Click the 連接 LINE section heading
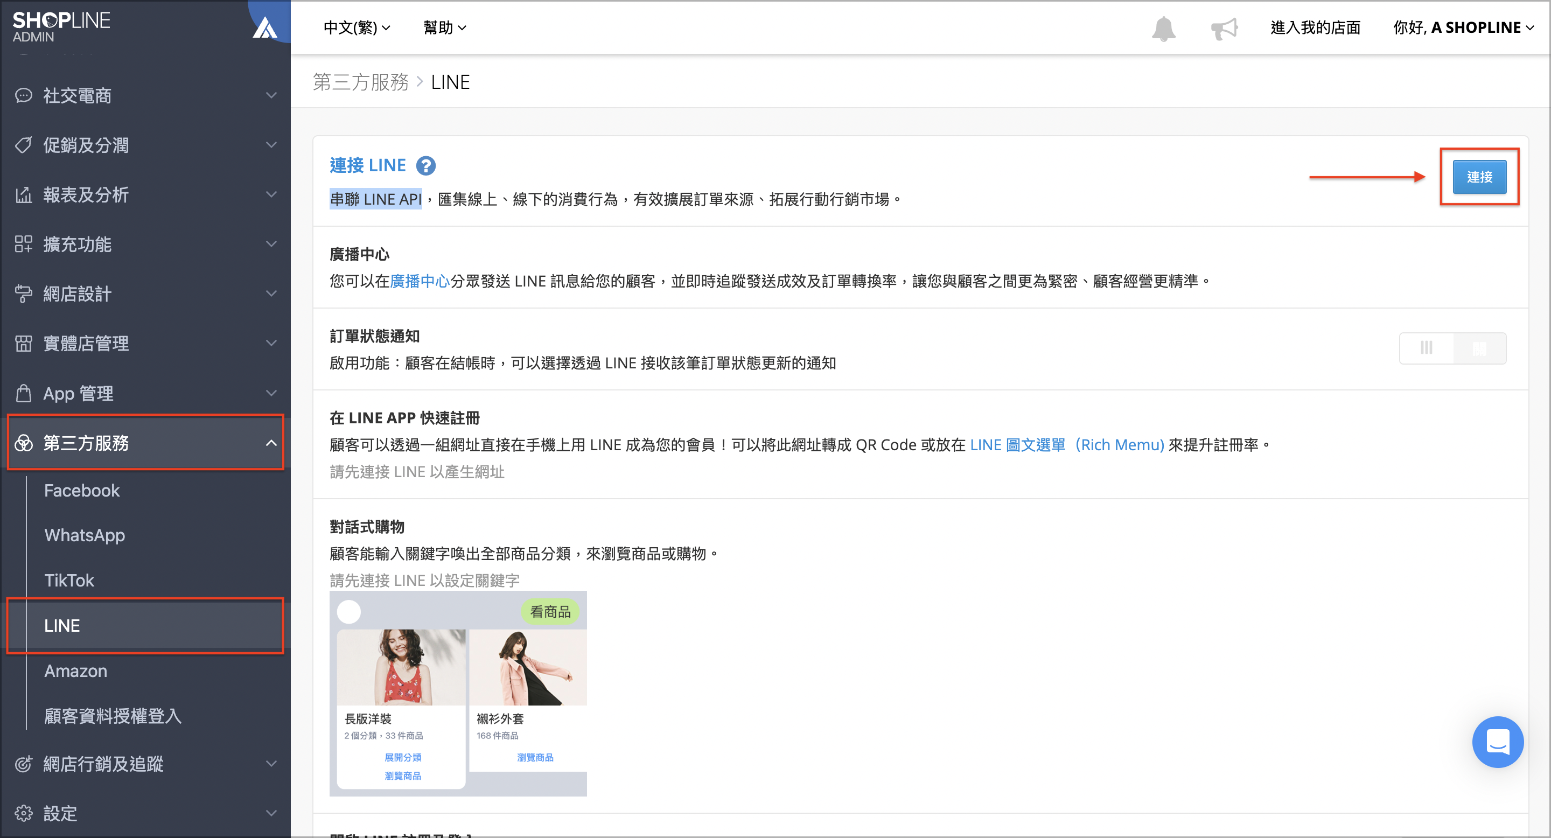The height and width of the screenshot is (838, 1551). pyautogui.click(x=368, y=165)
